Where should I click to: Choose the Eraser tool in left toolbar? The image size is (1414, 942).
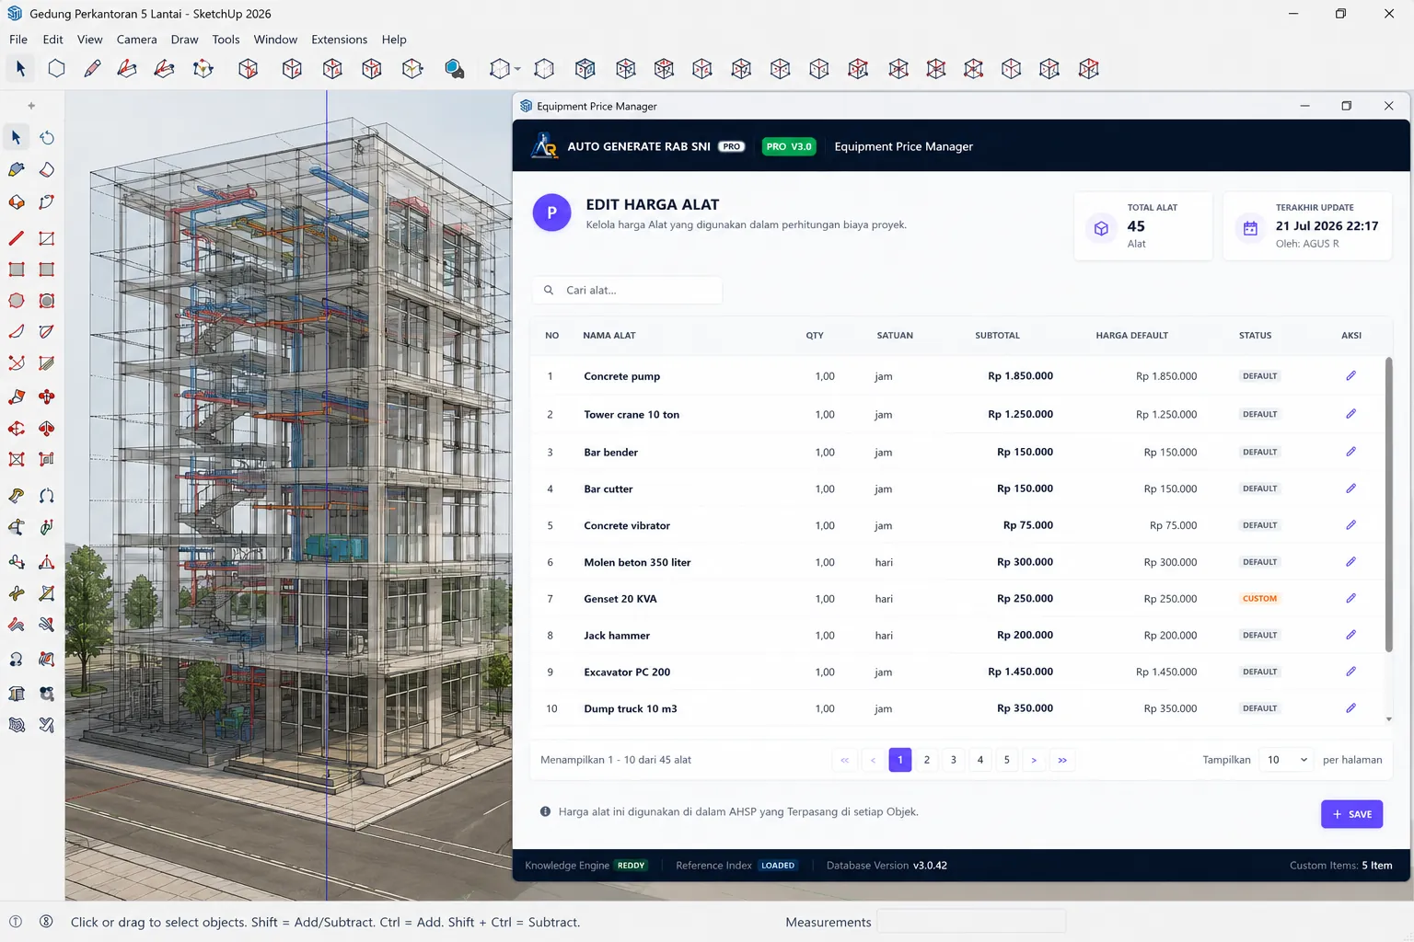[47, 169]
